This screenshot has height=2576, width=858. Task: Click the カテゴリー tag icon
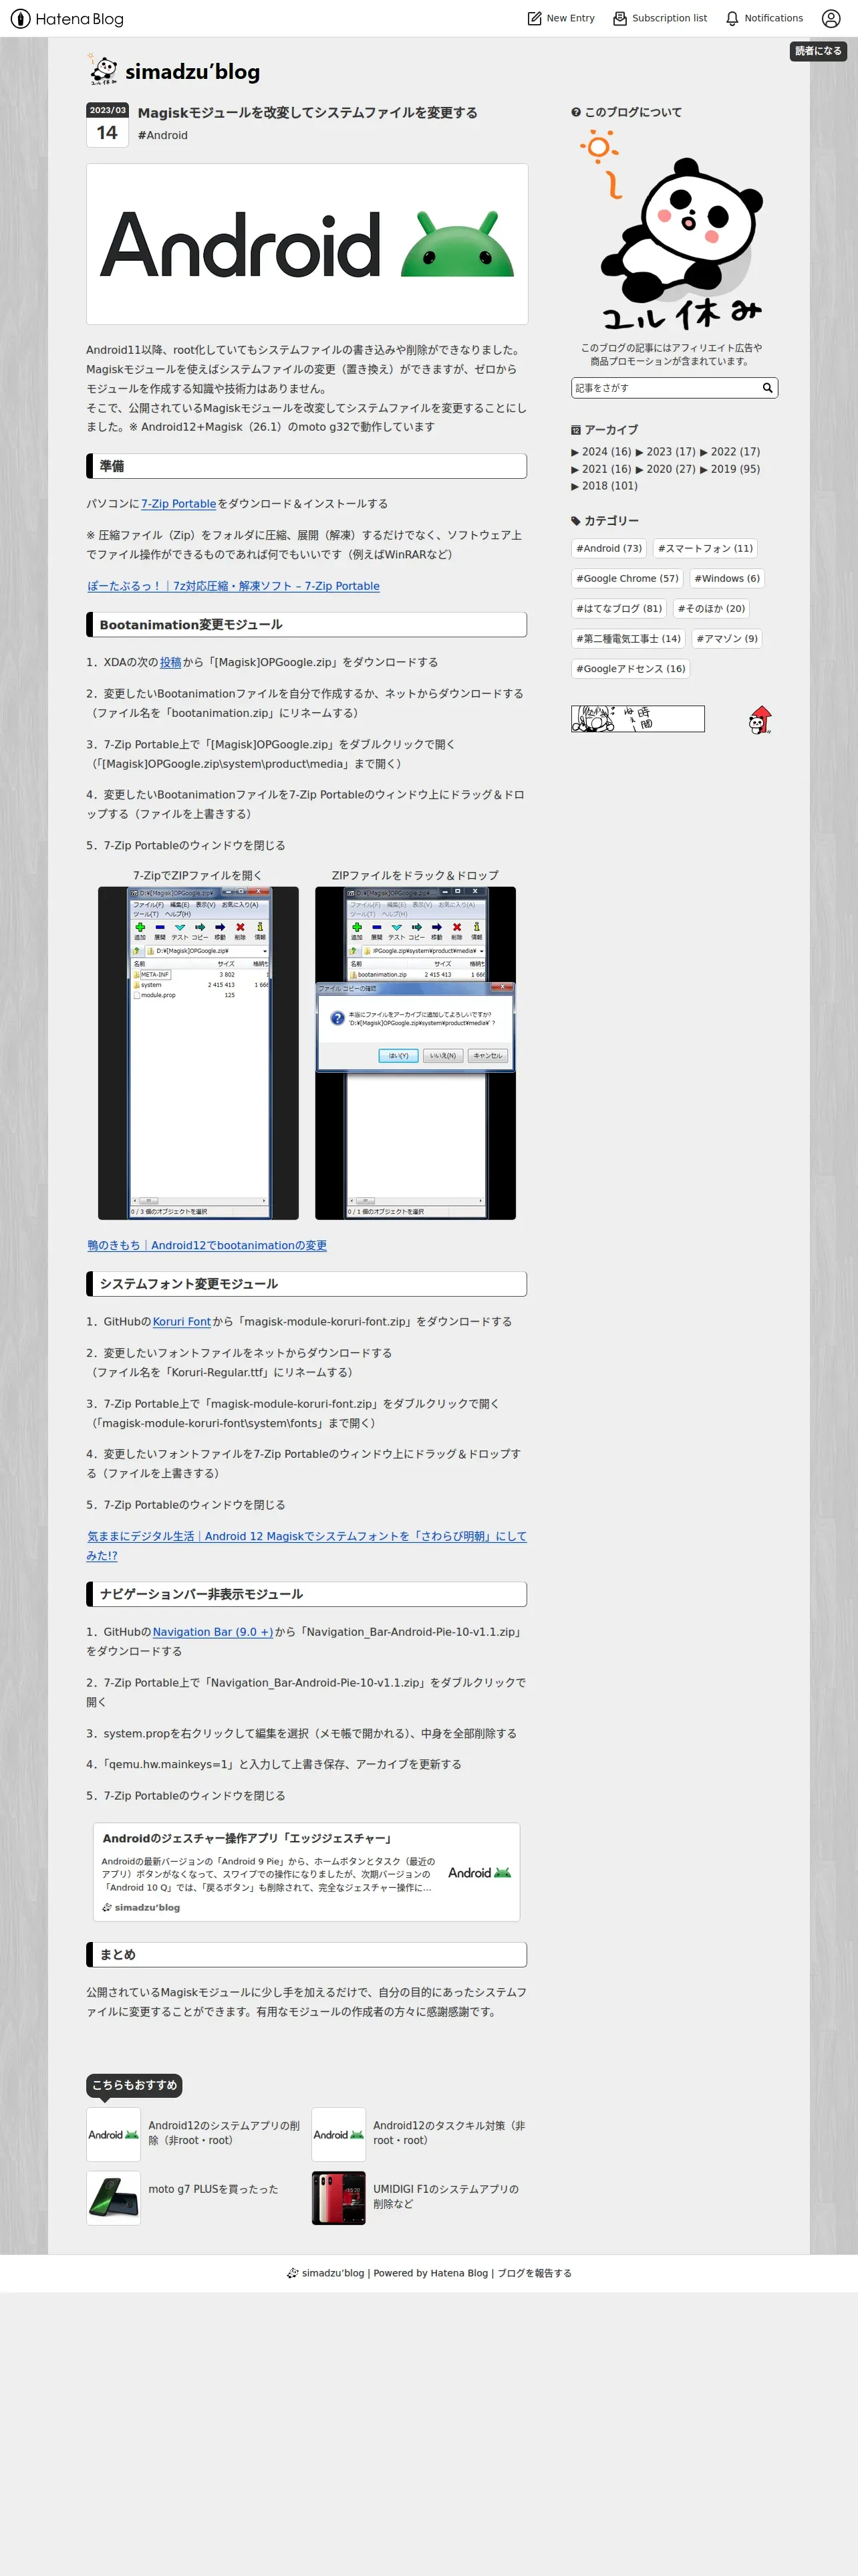pos(575,521)
